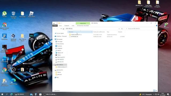Open Papelera de reciclaje desktop icon

(x=13, y=15)
